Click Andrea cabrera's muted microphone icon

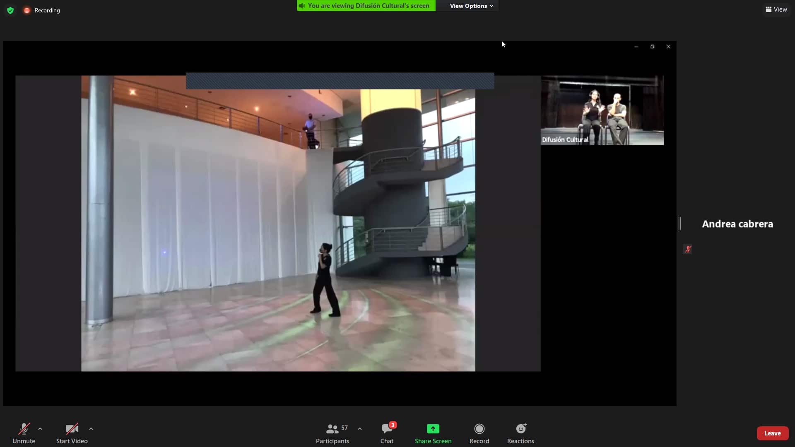[x=688, y=249]
